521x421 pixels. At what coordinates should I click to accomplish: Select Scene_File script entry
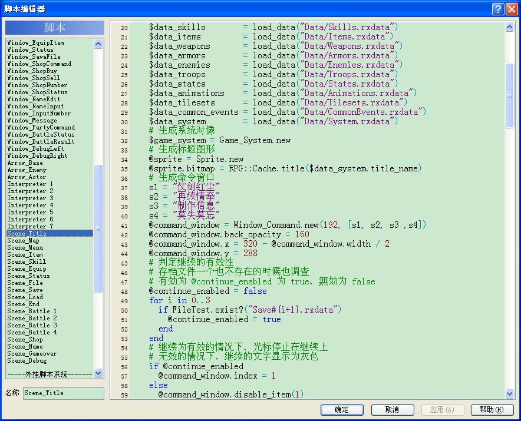[25, 283]
